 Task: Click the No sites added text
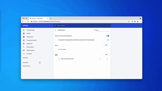pyautogui.click(x=62, y=49)
